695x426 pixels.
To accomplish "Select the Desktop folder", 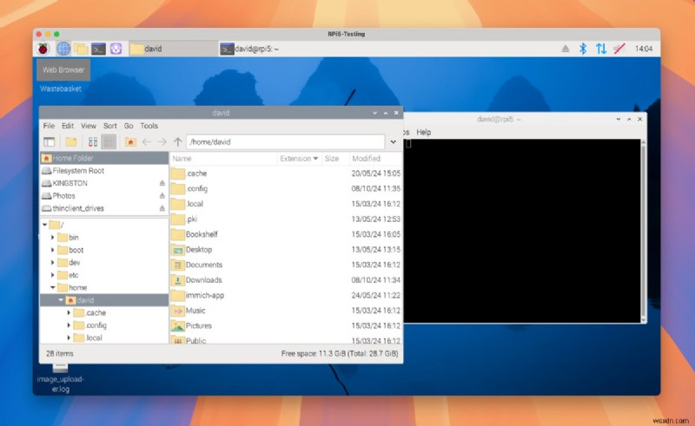I will pyautogui.click(x=286, y=249).
